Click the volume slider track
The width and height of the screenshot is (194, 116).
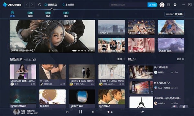(x=124, y=112)
